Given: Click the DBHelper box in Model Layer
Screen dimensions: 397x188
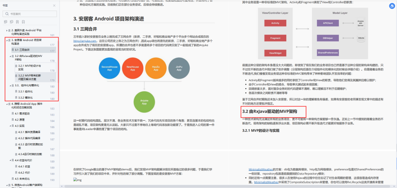Looking at the screenshot, I should [328, 38].
